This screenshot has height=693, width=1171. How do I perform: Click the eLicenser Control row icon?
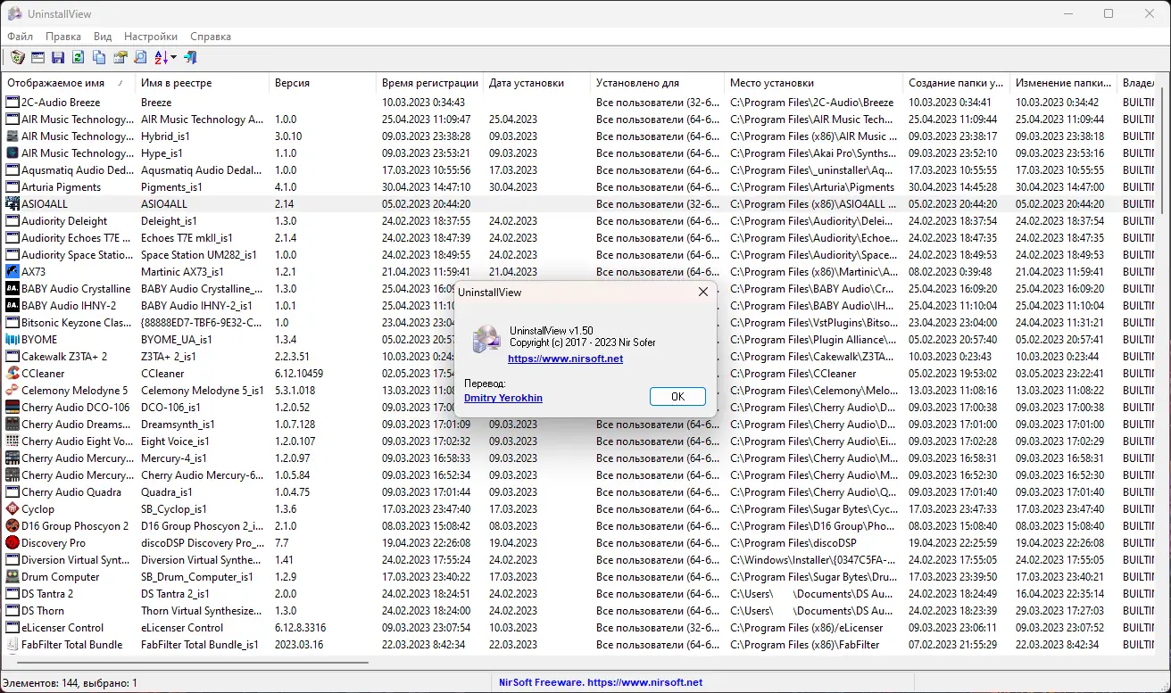pos(12,628)
